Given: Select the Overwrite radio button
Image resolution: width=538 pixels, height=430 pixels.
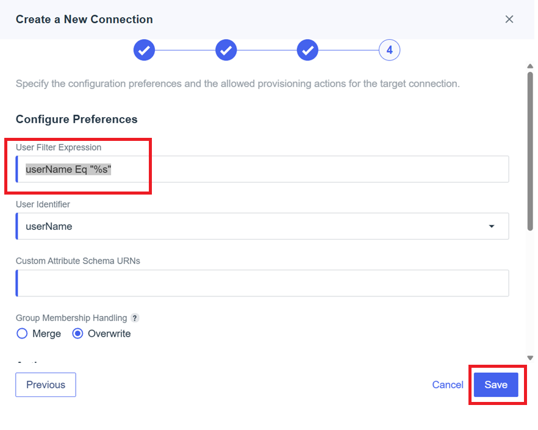Looking at the screenshot, I should [79, 333].
